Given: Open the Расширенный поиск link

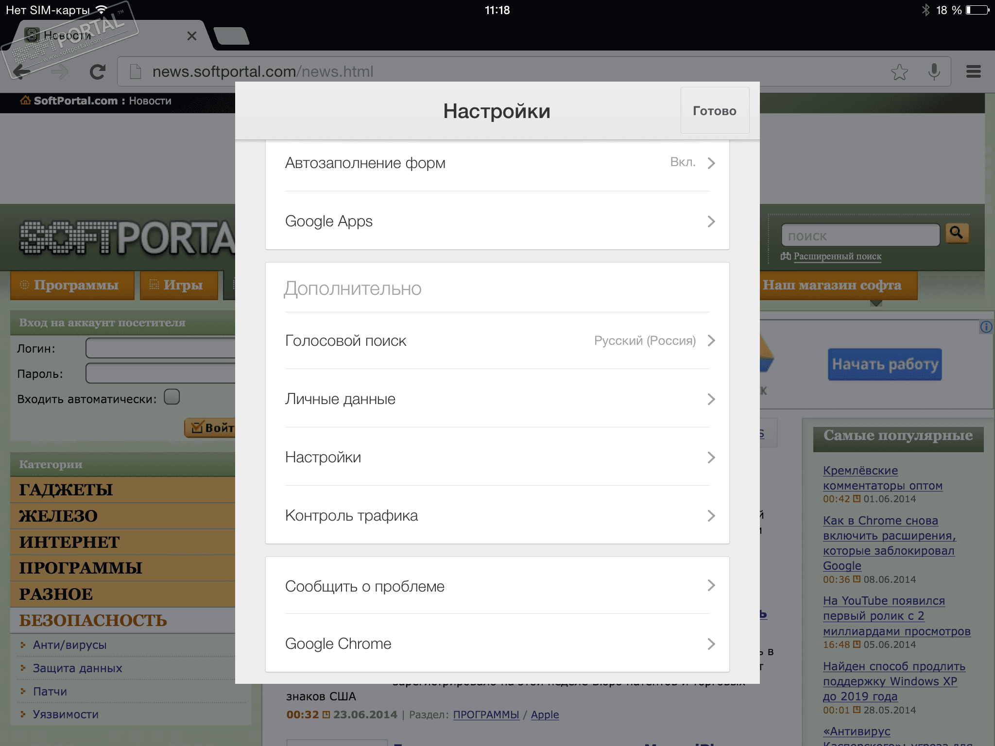Looking at the screenshot, I should click(x=837, y=256).
